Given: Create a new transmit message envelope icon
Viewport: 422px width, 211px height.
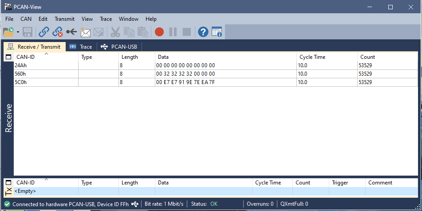Looking at the screenshot, I should (x=85, y=32).
